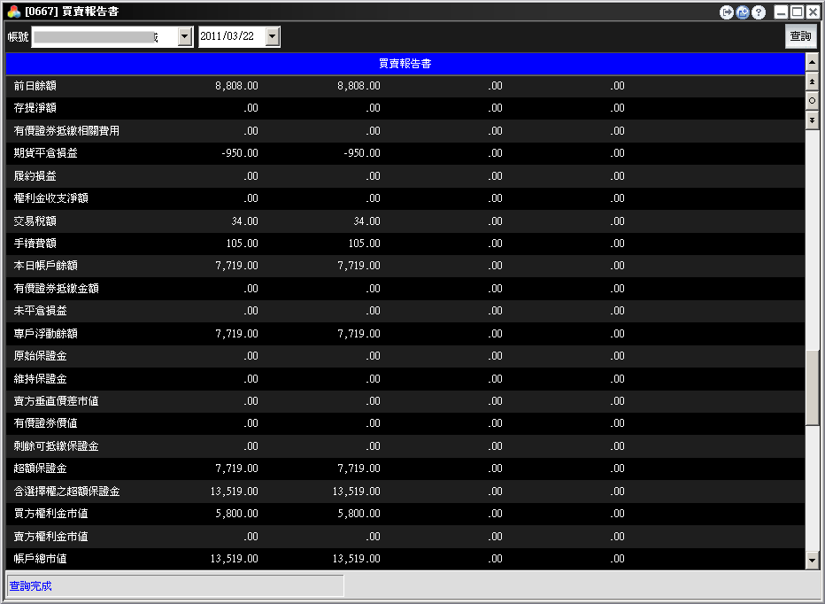Open help via the question mark icon
The image size is (825, 604).
tap(759, 12)
